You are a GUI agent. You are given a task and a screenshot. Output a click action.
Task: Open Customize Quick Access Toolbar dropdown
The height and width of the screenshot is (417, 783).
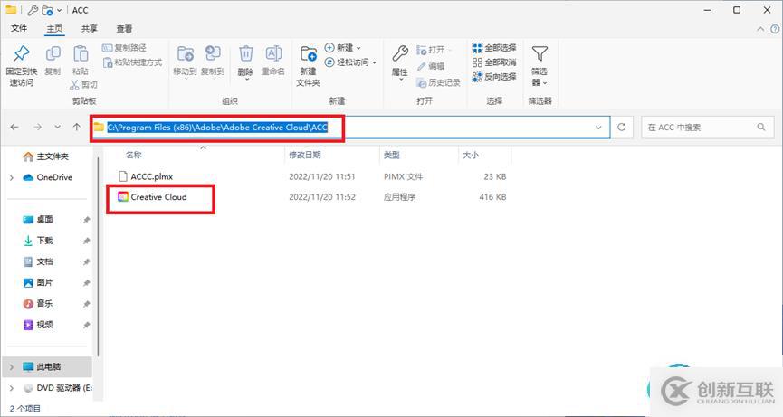click(x=60, y=11)
